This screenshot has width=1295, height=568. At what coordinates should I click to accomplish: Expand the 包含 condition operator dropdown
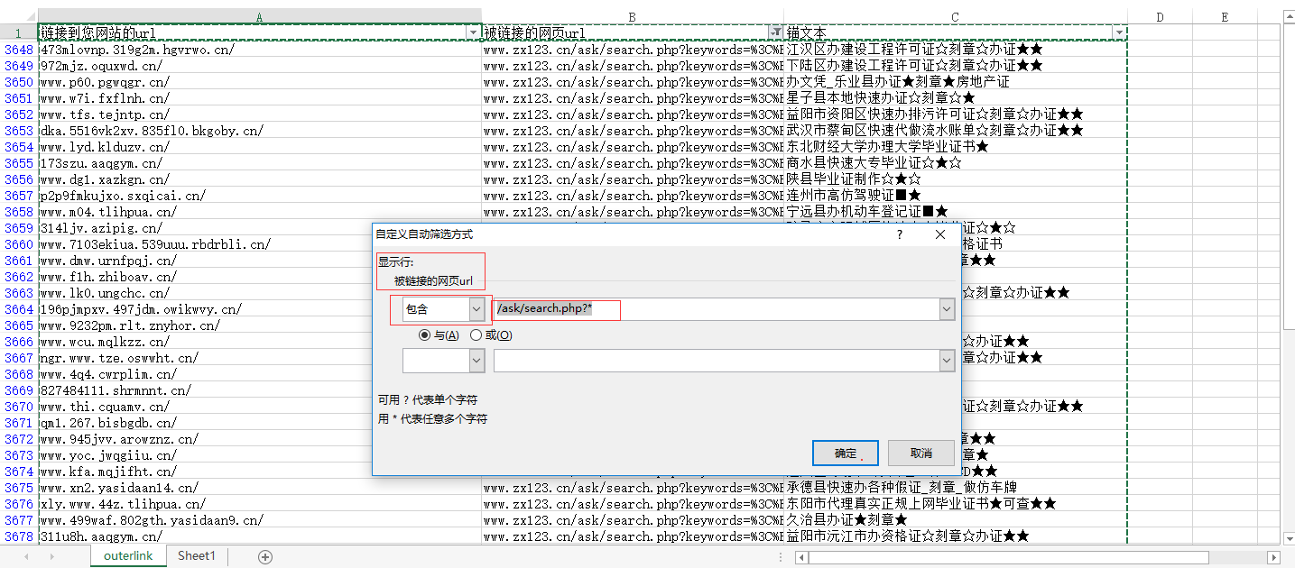coord(476,310)
